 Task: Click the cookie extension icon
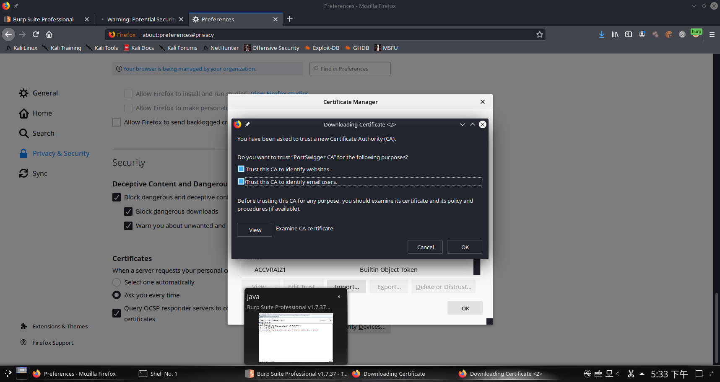tap(669, 34)
